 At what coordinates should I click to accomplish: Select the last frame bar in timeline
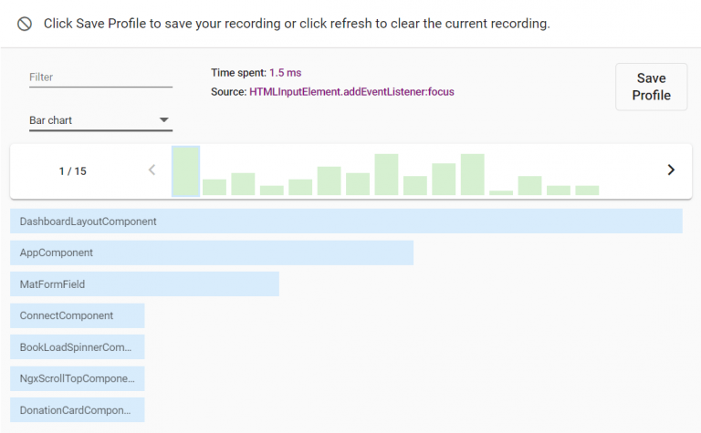[587, 191]
